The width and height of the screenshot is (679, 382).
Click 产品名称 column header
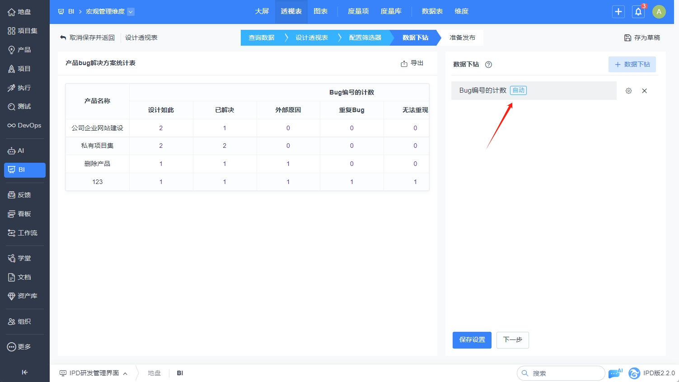click(x=98, y=101)
